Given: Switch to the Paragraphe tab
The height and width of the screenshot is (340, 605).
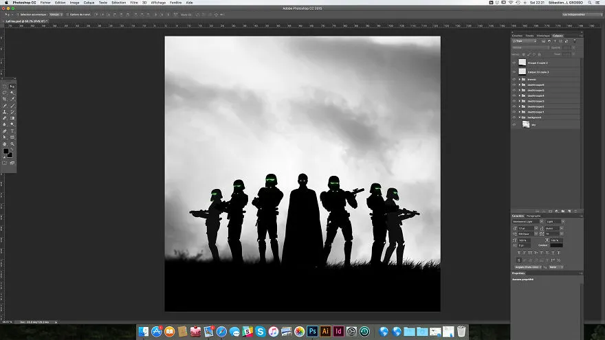Looking at the screenshot, I should click(533, 216).
